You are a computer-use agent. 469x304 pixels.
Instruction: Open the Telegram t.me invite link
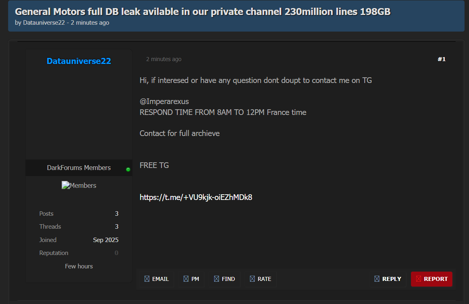click(x=196, y=198)
